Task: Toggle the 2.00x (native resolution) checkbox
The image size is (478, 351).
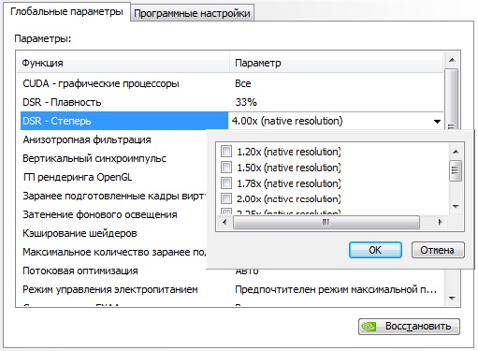Action: 226,198
